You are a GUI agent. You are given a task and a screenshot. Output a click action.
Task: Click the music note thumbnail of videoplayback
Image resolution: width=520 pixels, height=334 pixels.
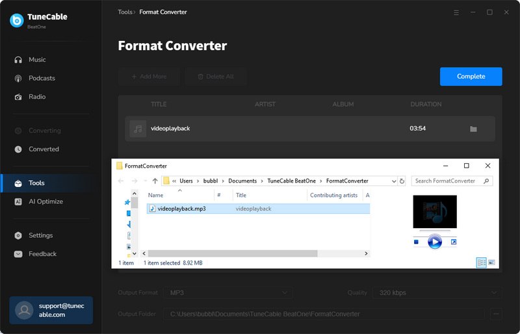coord(138,129)
